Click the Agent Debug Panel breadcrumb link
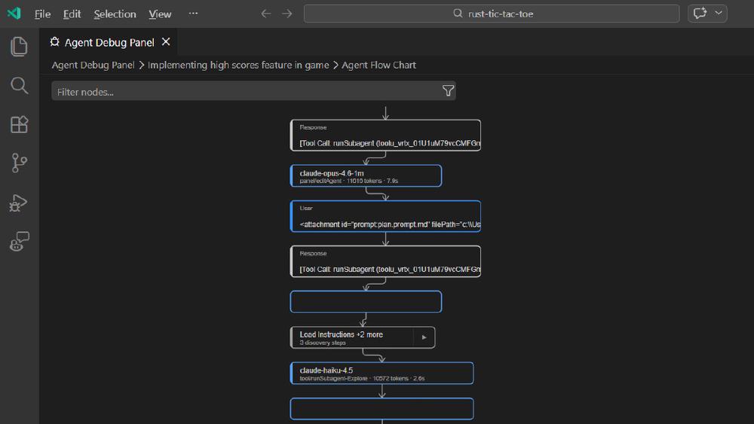Image resolution: width=754 pixels, height=424 pixels. tap(93, 66)
